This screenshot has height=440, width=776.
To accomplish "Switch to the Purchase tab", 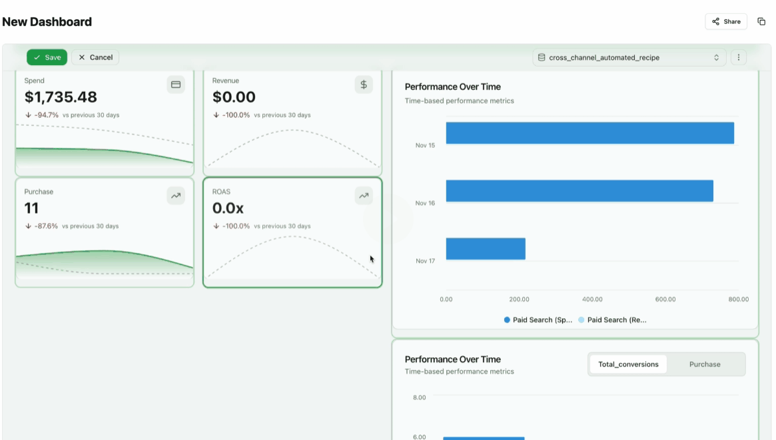I will [x=705, y=364].
